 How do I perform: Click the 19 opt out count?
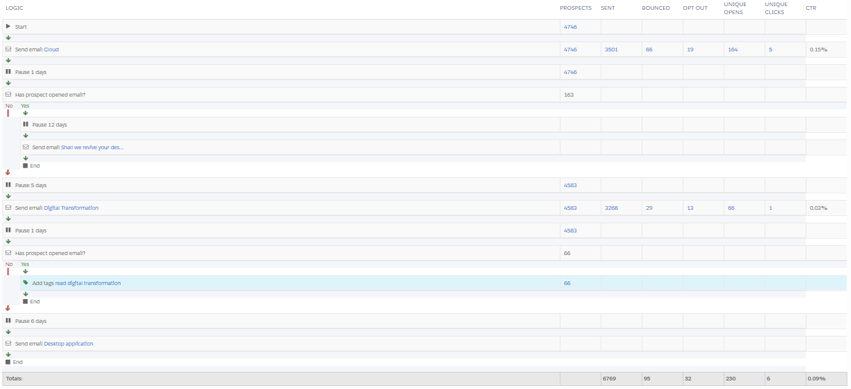[x=690, y=50]
